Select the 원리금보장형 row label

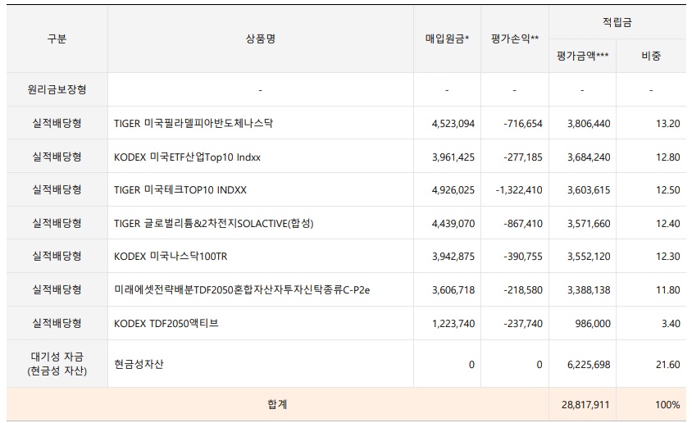tap(57, 89)
